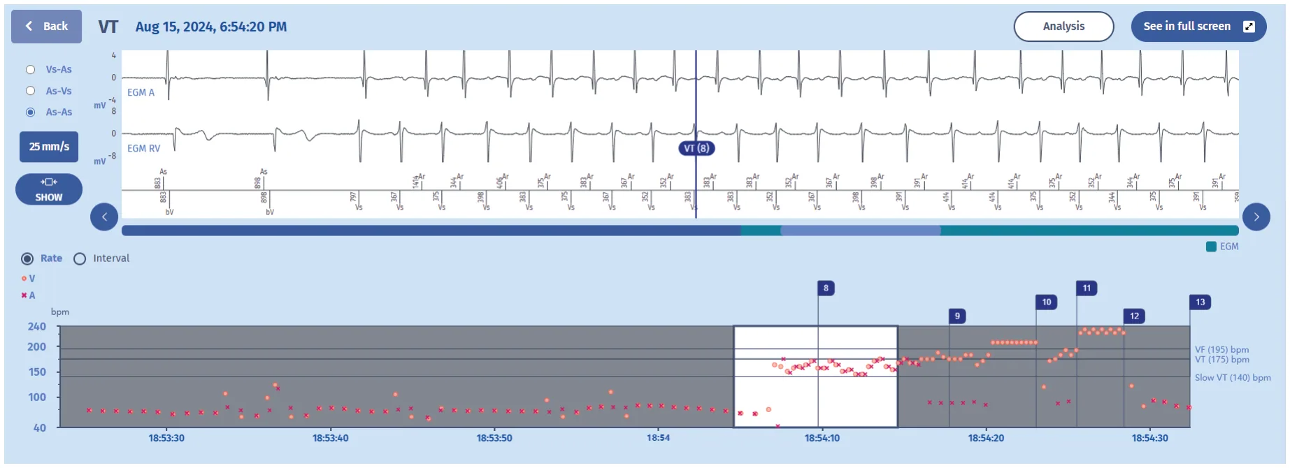Click the 18:53:30 time axis label
This screenshot has width=1290, height=468.
pyautogui.click(x=166, y=438)
